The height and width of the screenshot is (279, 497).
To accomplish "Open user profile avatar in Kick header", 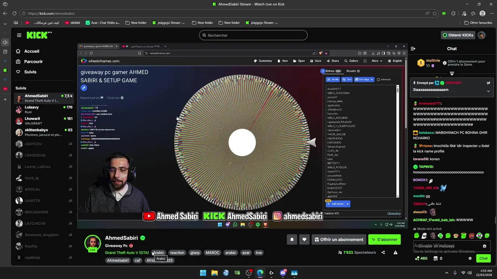I will point(481,35).
